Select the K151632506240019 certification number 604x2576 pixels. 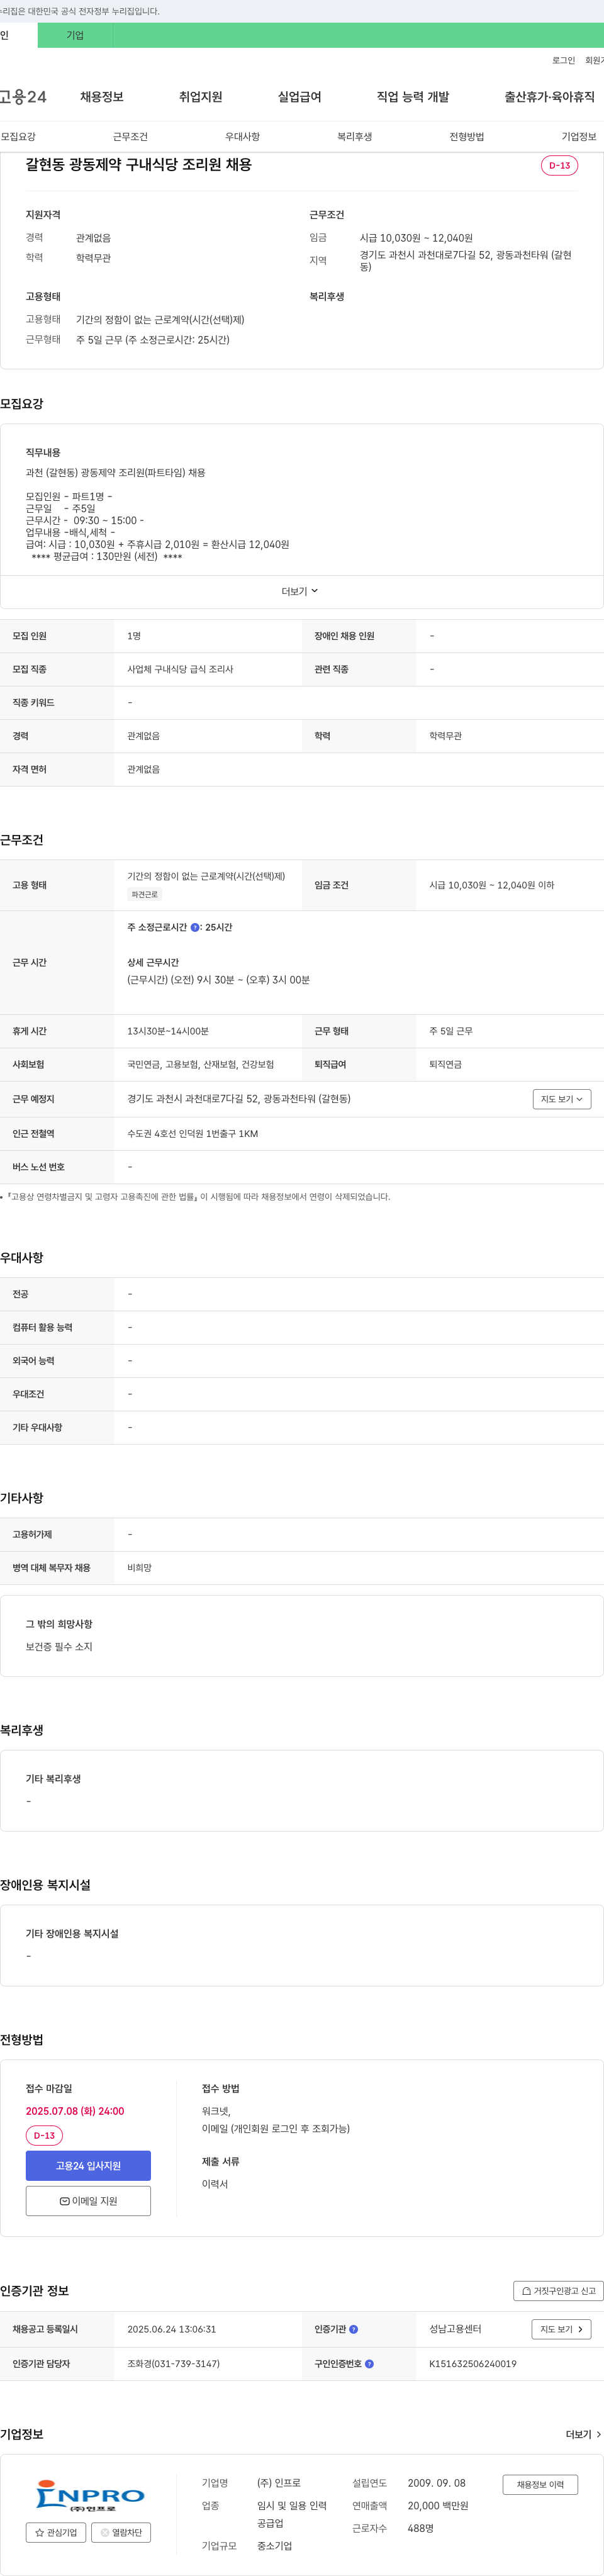[473, 2364]
